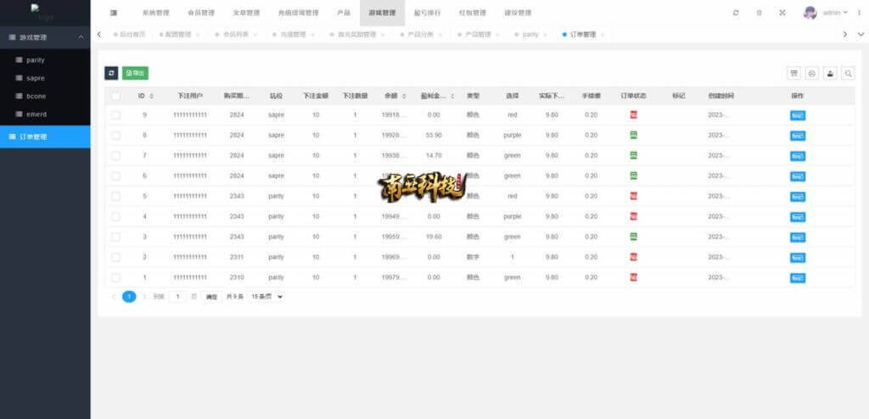Click the print icon above table

click(812, 74)
